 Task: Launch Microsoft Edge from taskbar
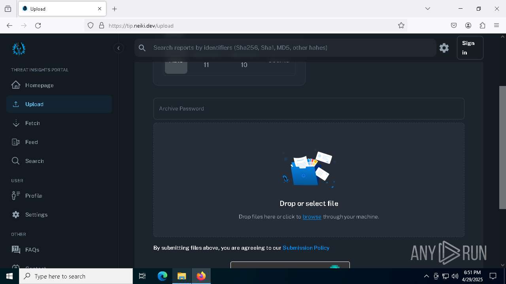(x=162, y=276)
